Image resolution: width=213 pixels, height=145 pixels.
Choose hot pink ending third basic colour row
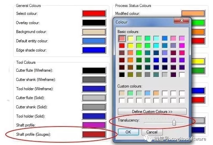point(182,53)
